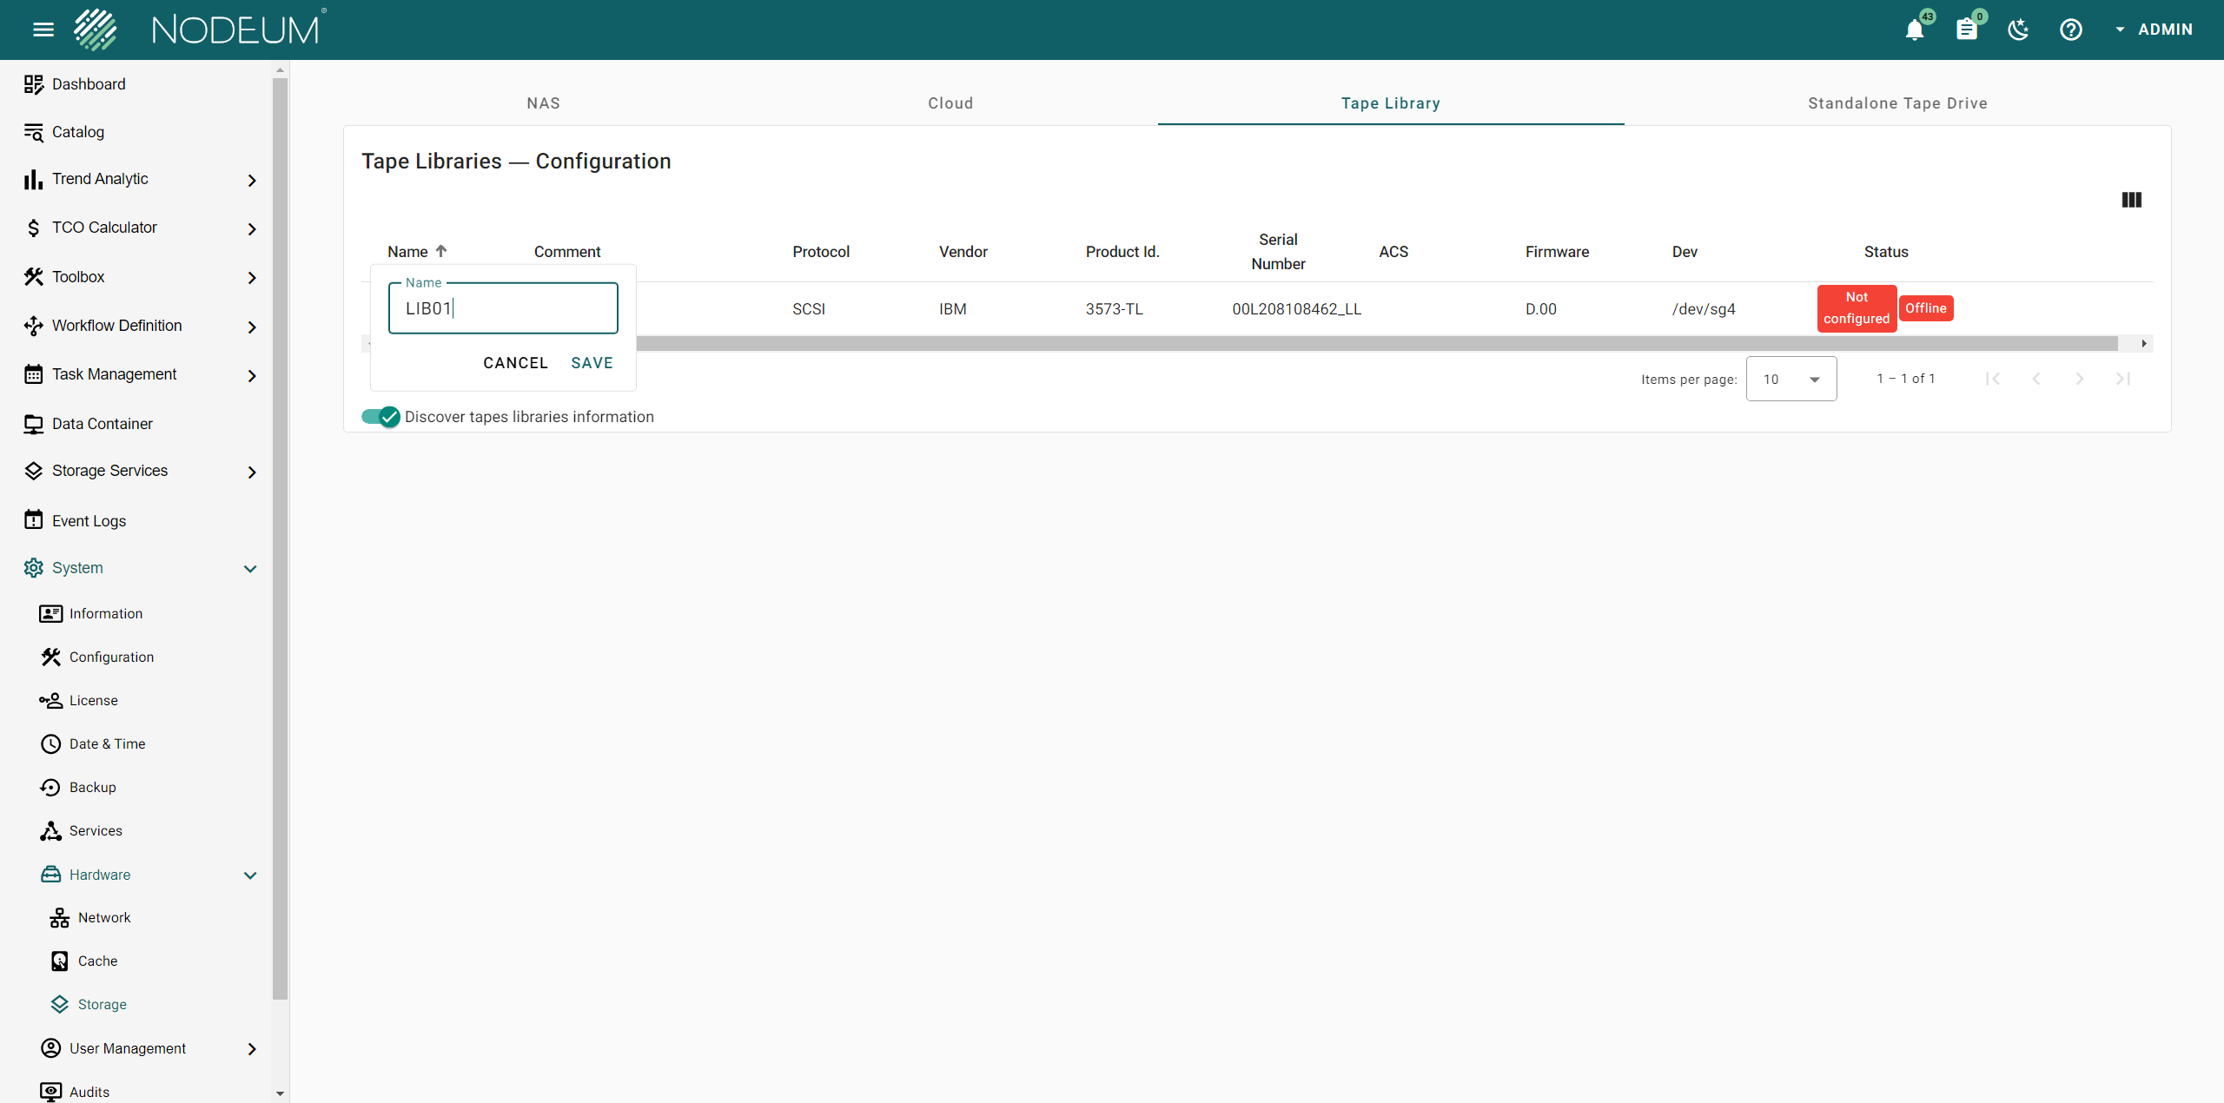Open Dashboard from the sidebar
Image resolution: width=2224 pixels, height=1103 pixels.
tap(89, 84)
